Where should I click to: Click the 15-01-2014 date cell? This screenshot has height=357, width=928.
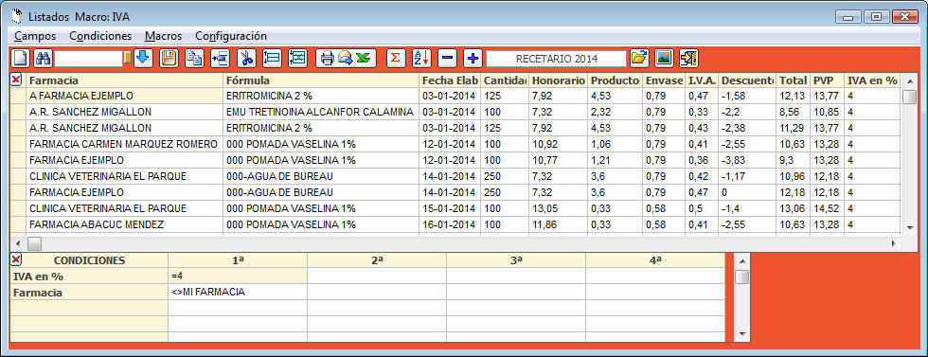450,208
